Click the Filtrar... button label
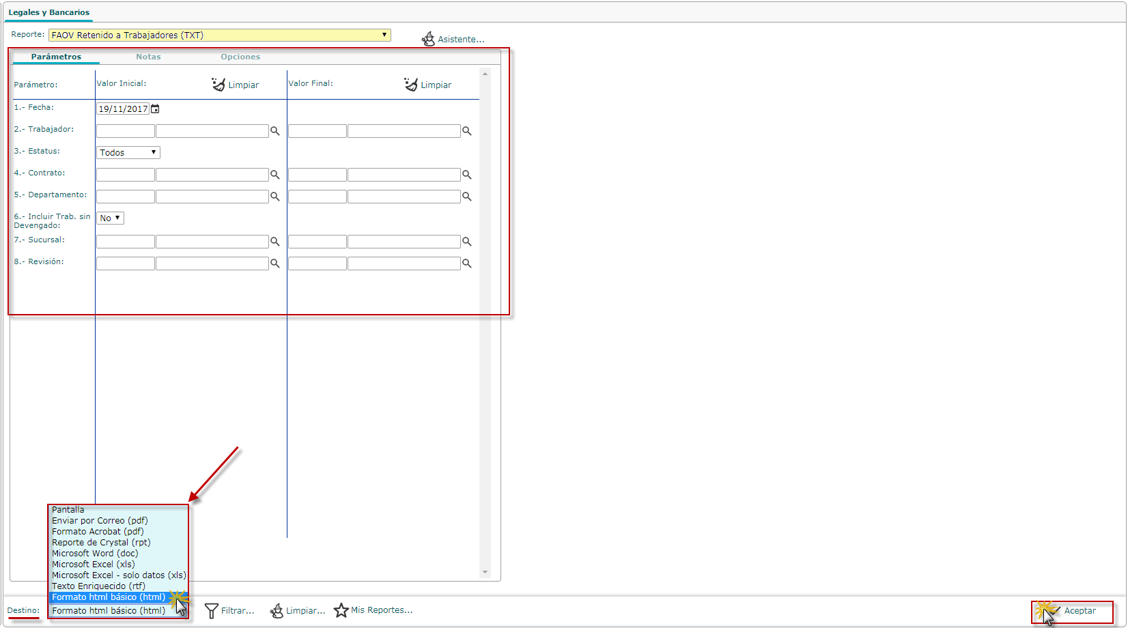 [238, 611]
